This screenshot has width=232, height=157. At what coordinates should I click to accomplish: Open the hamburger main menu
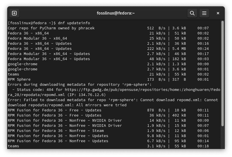(x=204, y=13)
